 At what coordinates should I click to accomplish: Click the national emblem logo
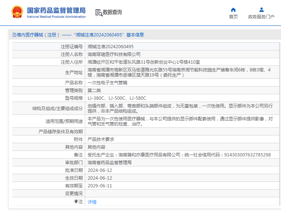coord(17,12)
